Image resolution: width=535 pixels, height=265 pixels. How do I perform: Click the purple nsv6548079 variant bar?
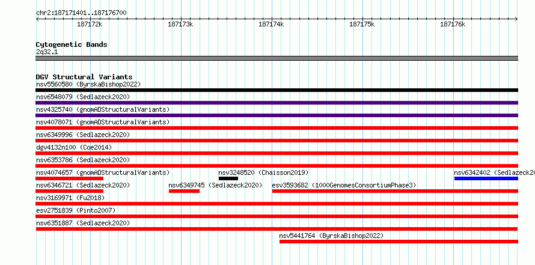click(x=277, y=103)
